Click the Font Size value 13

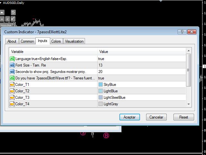101,65
